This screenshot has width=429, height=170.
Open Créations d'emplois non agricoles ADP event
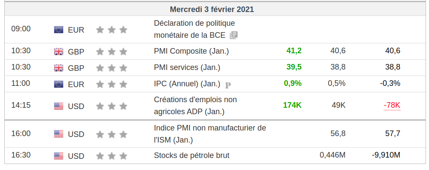(195, 106)
